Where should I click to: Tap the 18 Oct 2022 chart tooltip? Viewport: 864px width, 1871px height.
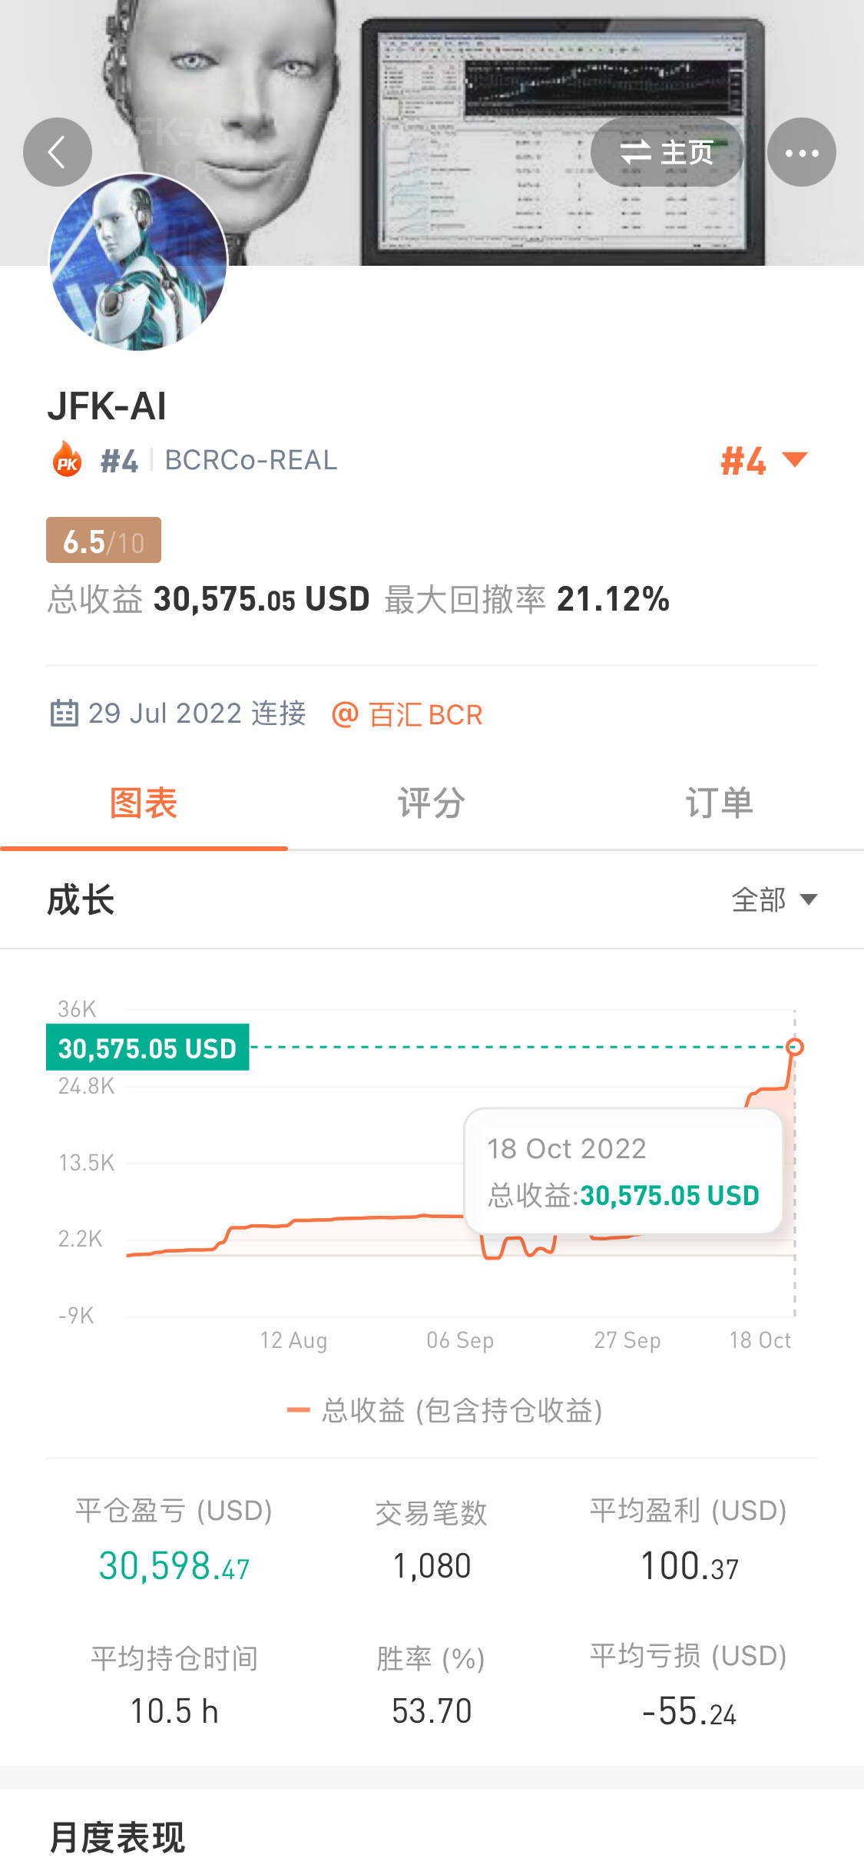point(623,1171)
